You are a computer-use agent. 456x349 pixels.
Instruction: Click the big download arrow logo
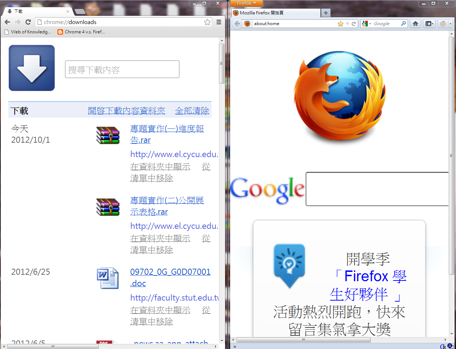[32, 68]
